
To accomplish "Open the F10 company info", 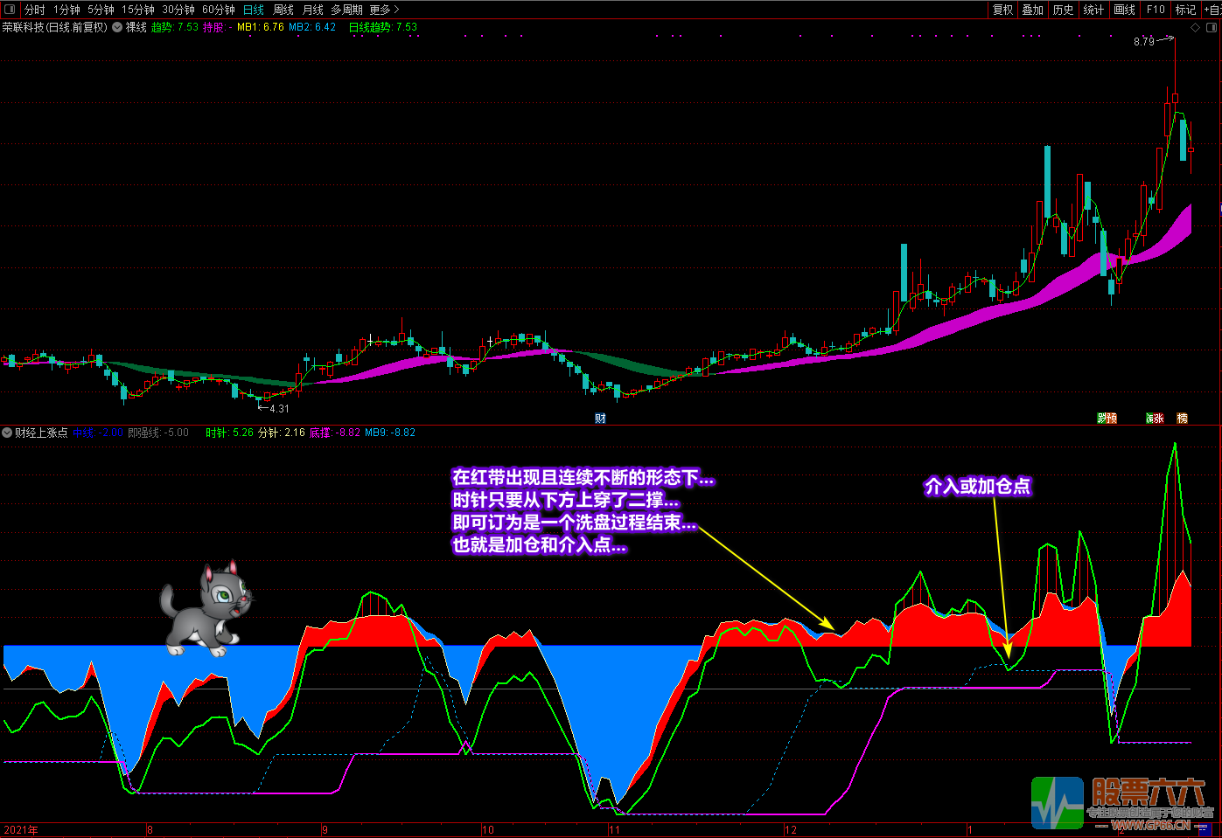I will [1156, 10].
